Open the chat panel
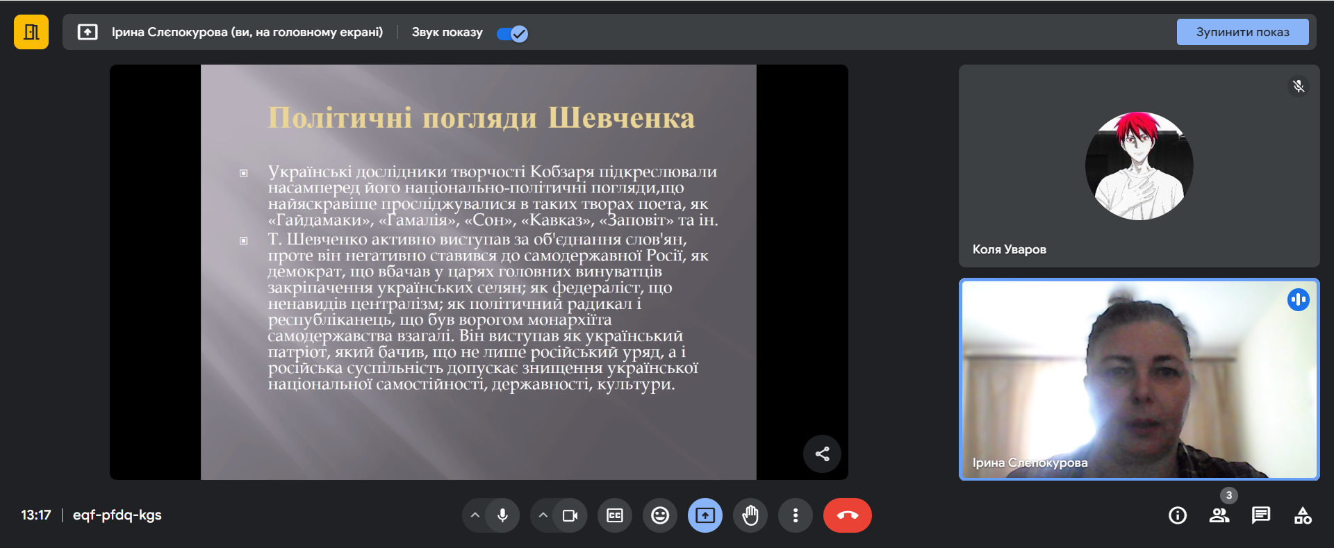 pos(1260,515)
